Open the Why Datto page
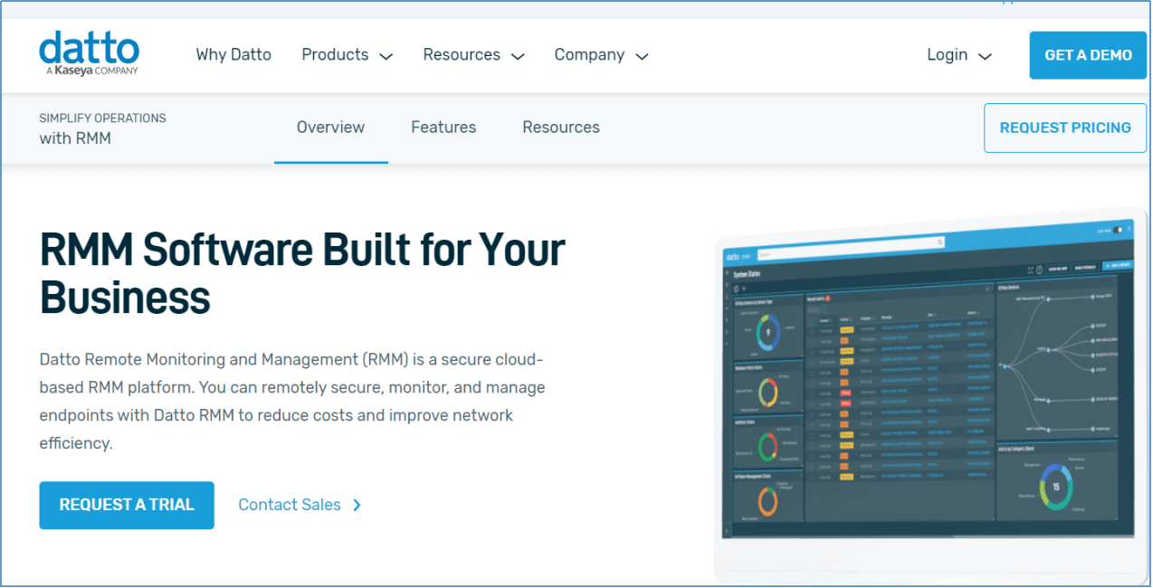The height and width of the screenshot is (588, 1153). tap(233, 55)
